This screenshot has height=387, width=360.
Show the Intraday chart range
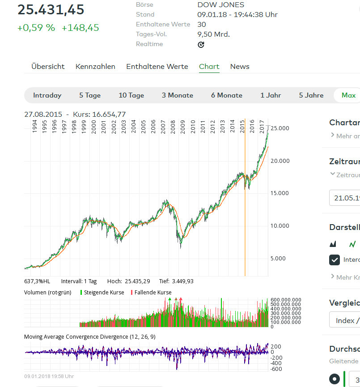[x=47, y=95]
